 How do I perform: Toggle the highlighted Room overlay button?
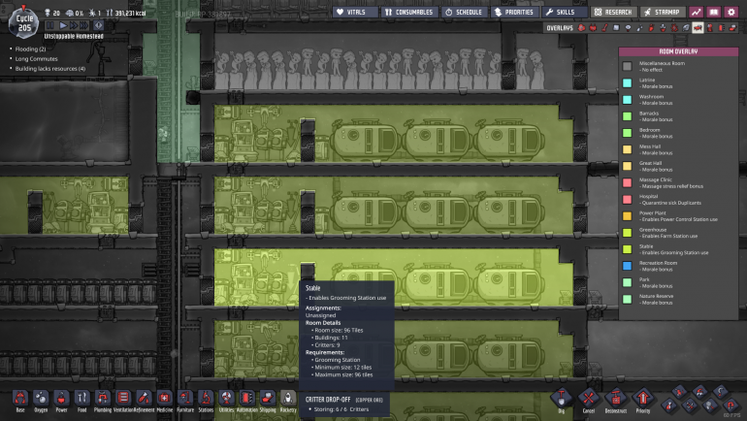point(697,28)
